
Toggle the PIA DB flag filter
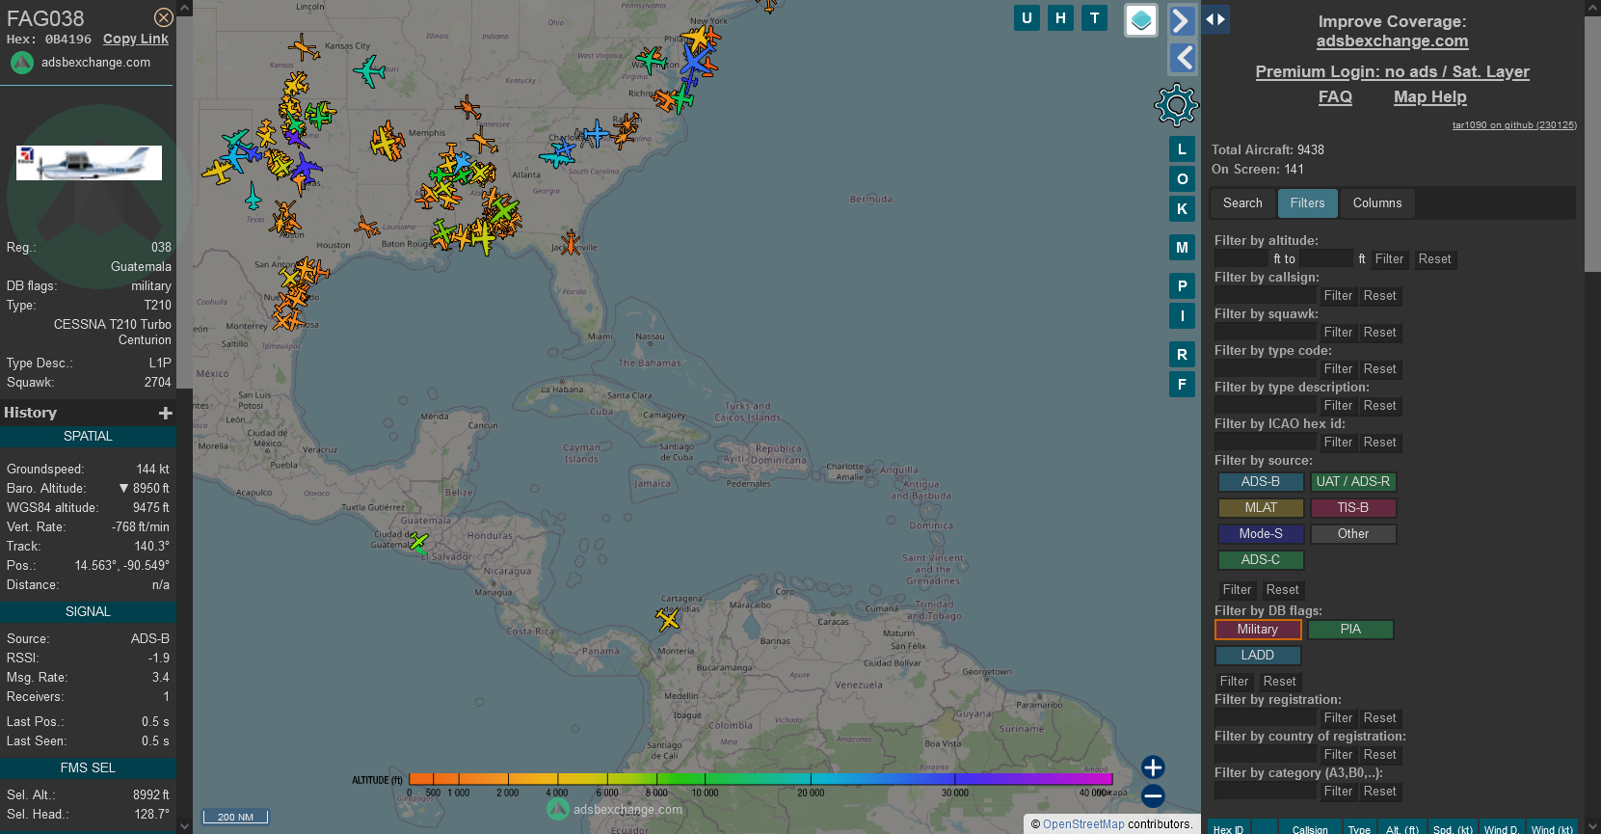[x=1350, y=630]
